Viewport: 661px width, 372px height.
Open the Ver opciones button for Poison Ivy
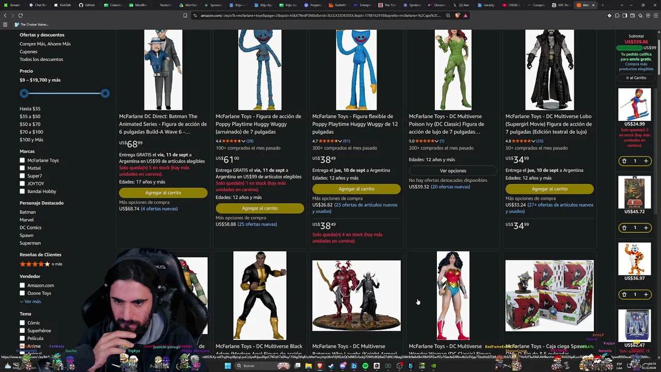point(453,171)
